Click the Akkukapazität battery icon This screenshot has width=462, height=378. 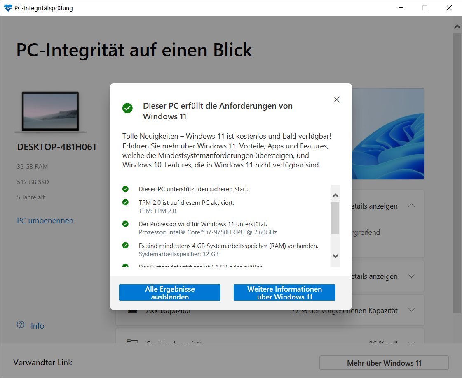pyautogui.click(x=133, y=311)
